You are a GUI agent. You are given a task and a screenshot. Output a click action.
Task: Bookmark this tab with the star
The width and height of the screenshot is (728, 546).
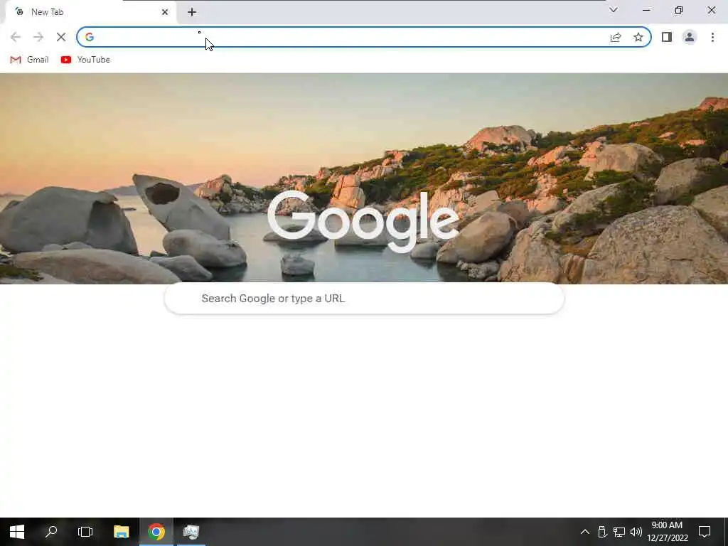(x=638, y=37)
